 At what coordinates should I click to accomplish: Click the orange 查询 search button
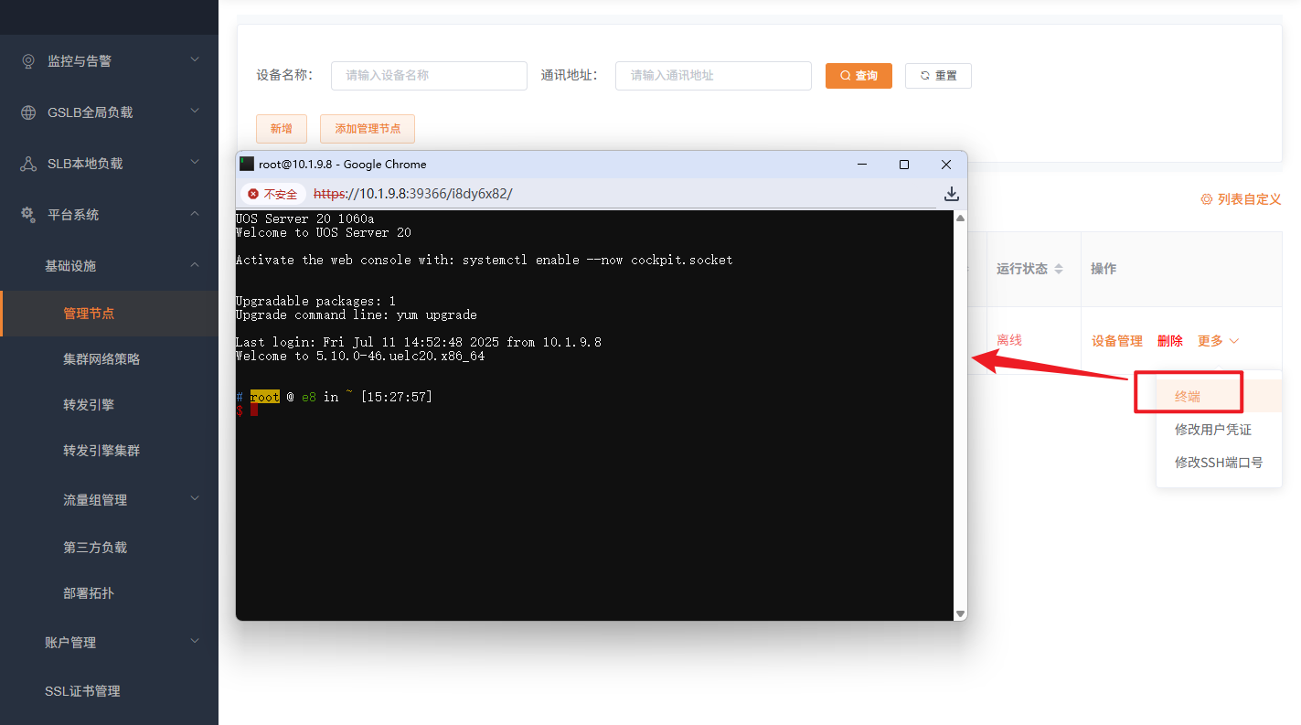[858, 76]
